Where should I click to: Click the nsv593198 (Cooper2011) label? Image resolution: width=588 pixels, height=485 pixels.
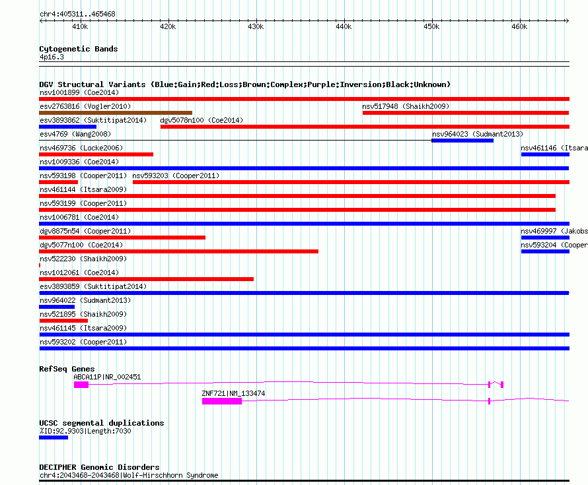(x=83, y=176)
